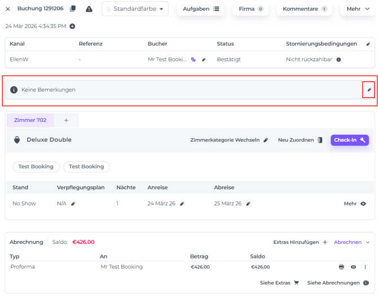Add a new room tab with plus

point(66,120)
